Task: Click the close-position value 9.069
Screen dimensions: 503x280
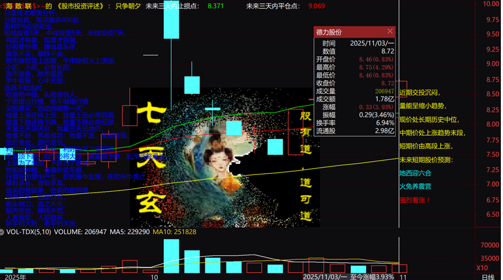Action: [x=316, y=6]
